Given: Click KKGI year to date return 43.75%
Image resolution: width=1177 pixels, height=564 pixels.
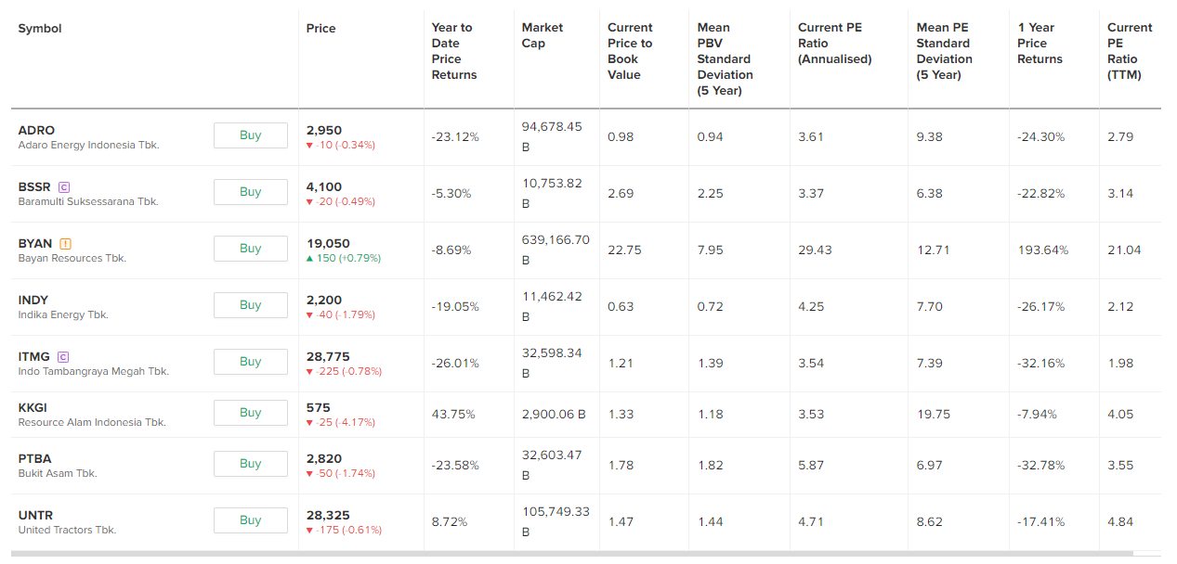Looking at the screenshot, I should point(453,415).
